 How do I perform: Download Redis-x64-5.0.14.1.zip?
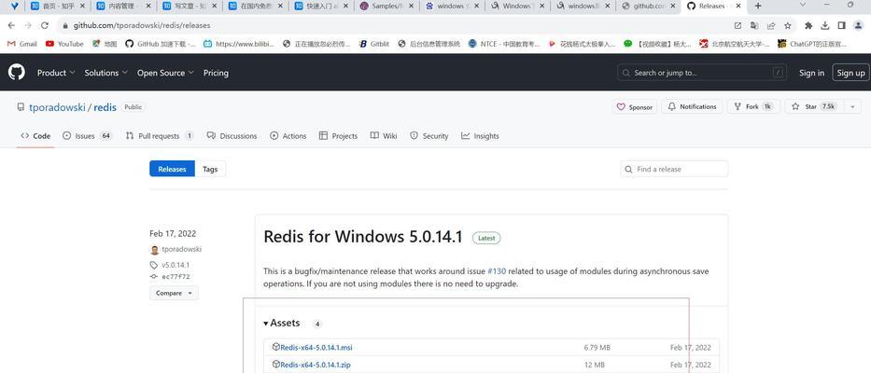tap(316, 365)
